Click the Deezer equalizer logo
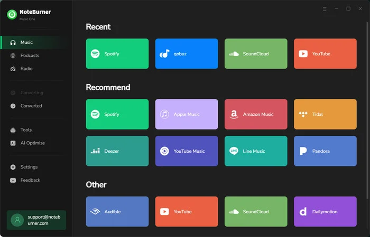This screenshot has width=370, height=237. tap(95, 151)
